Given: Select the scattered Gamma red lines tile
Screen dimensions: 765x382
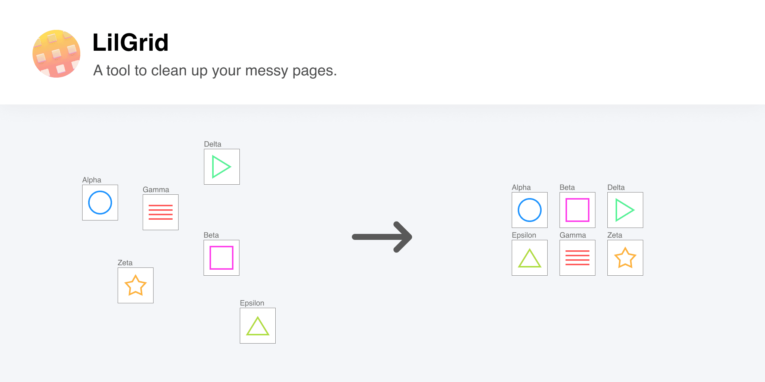Looking at the screenshot, I should pos(161,212).
